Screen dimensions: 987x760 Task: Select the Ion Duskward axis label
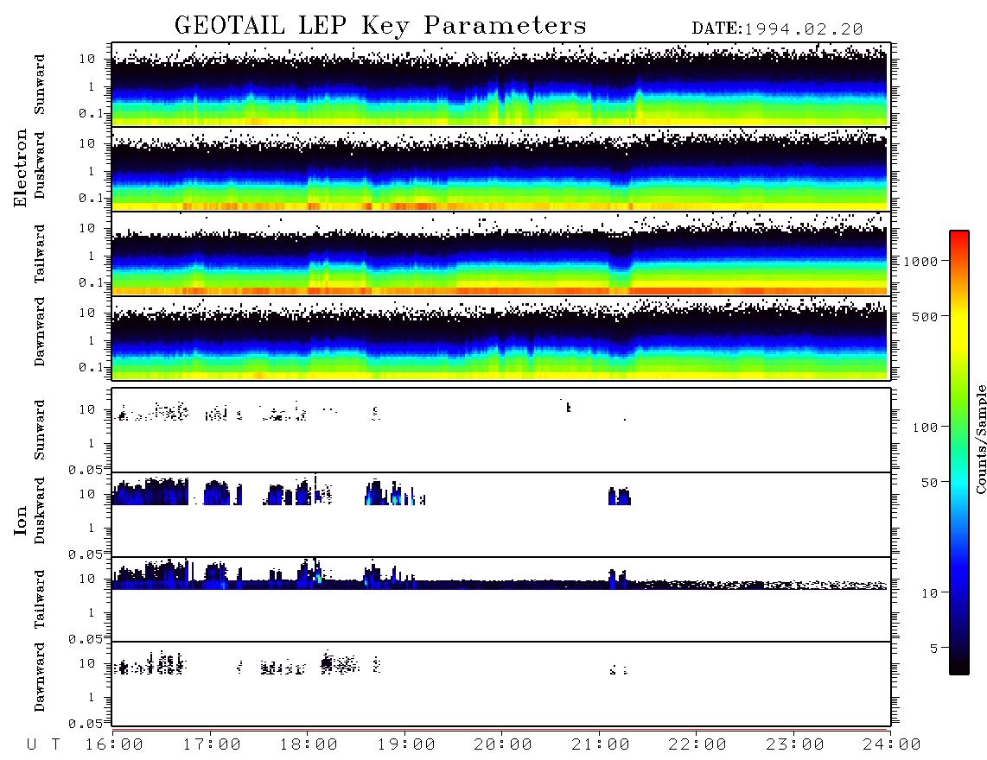pos(40,510)
